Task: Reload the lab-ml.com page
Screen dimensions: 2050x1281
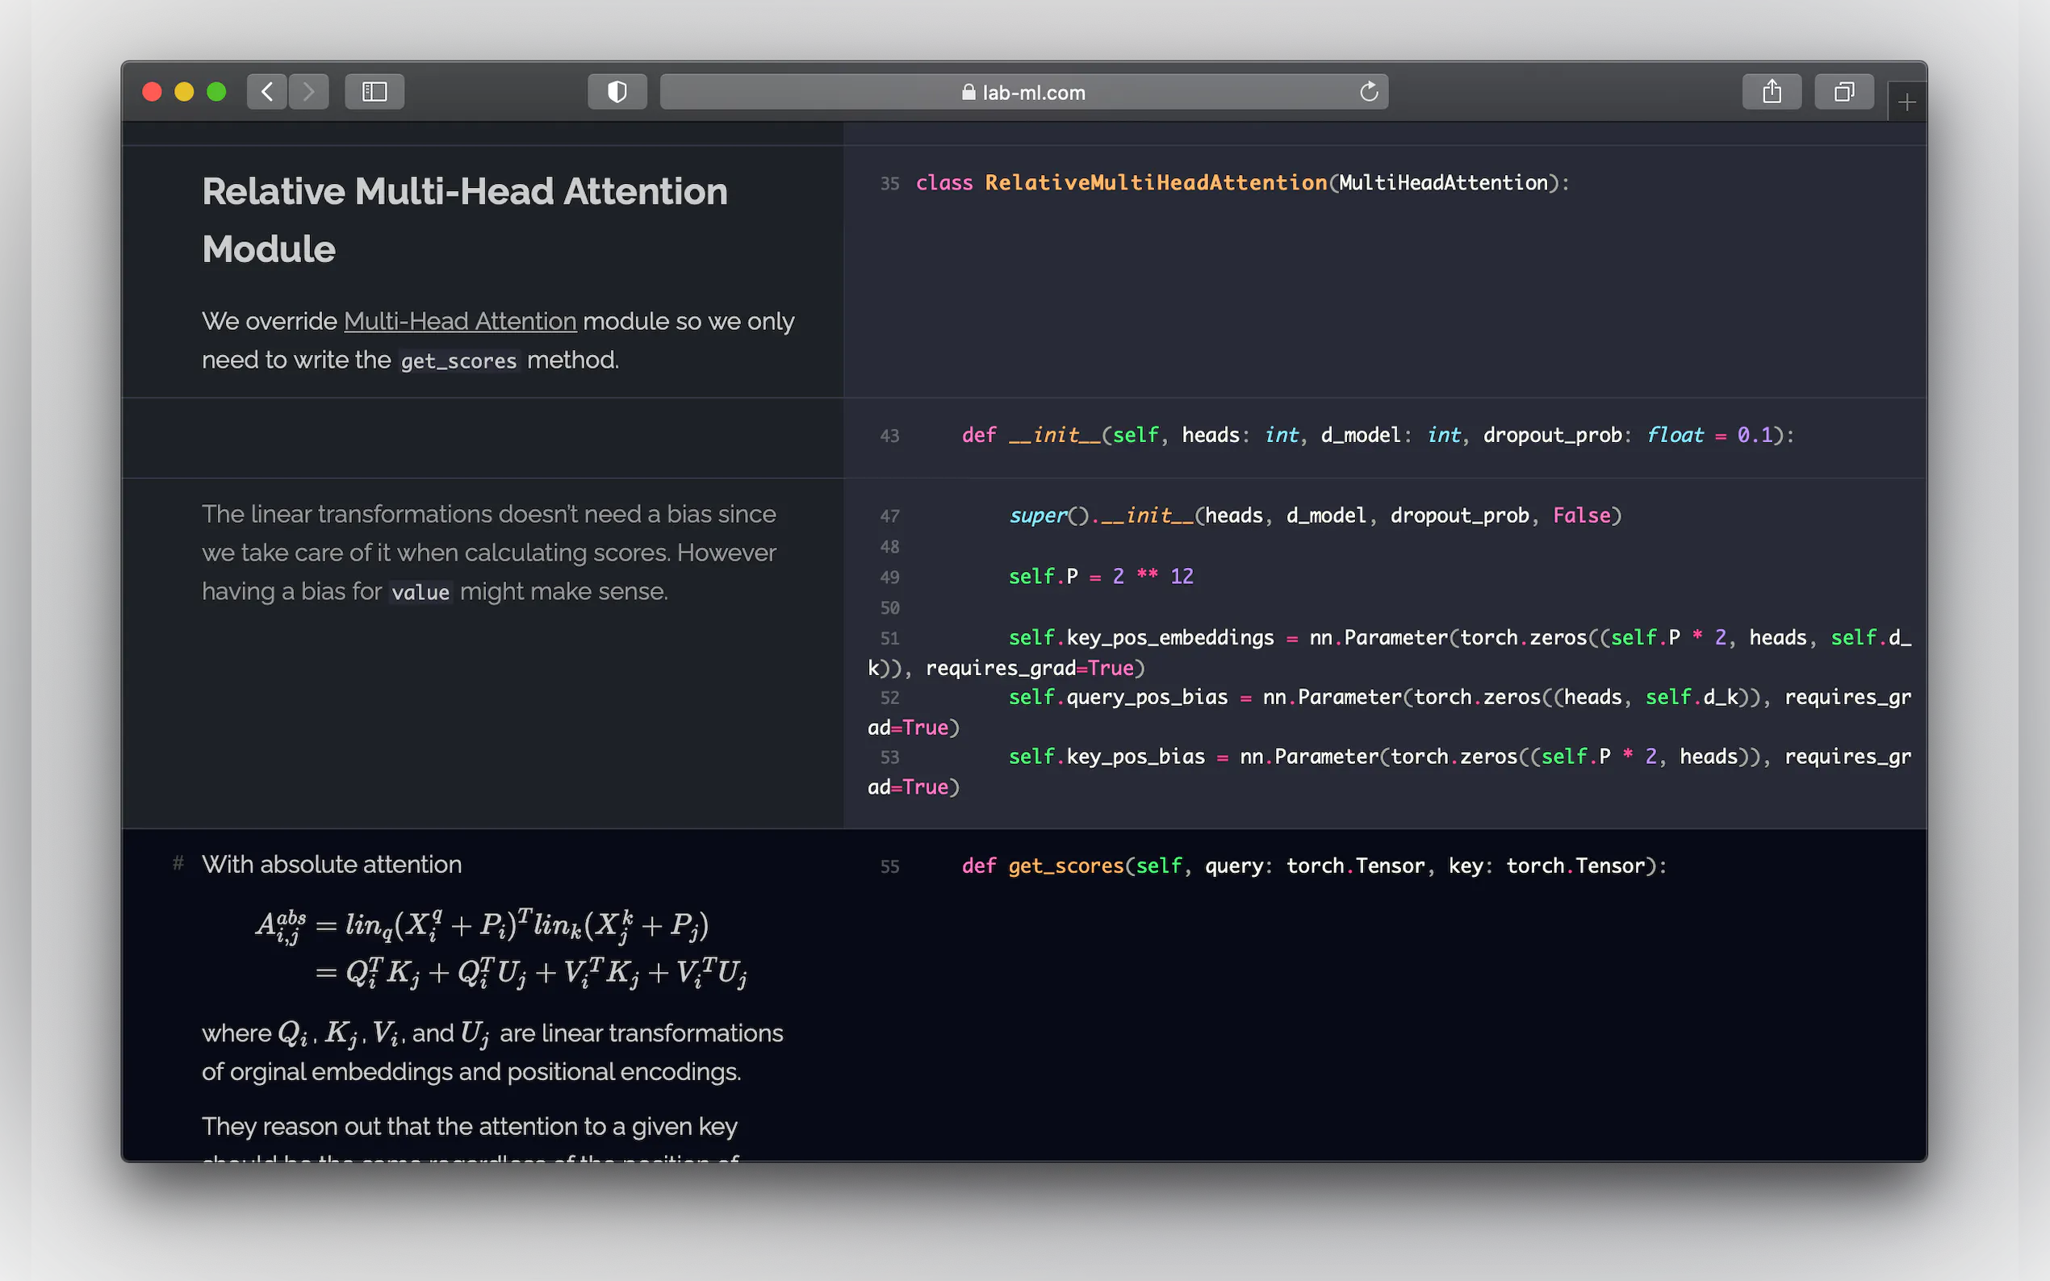Action: [1369, 91]
